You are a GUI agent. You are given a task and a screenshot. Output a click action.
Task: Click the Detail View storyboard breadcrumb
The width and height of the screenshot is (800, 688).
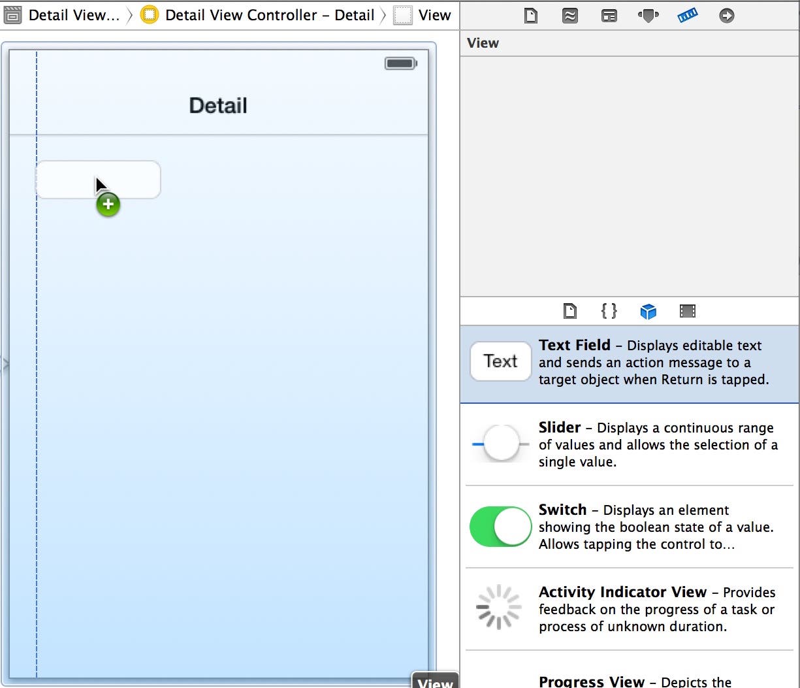[74, 15]
